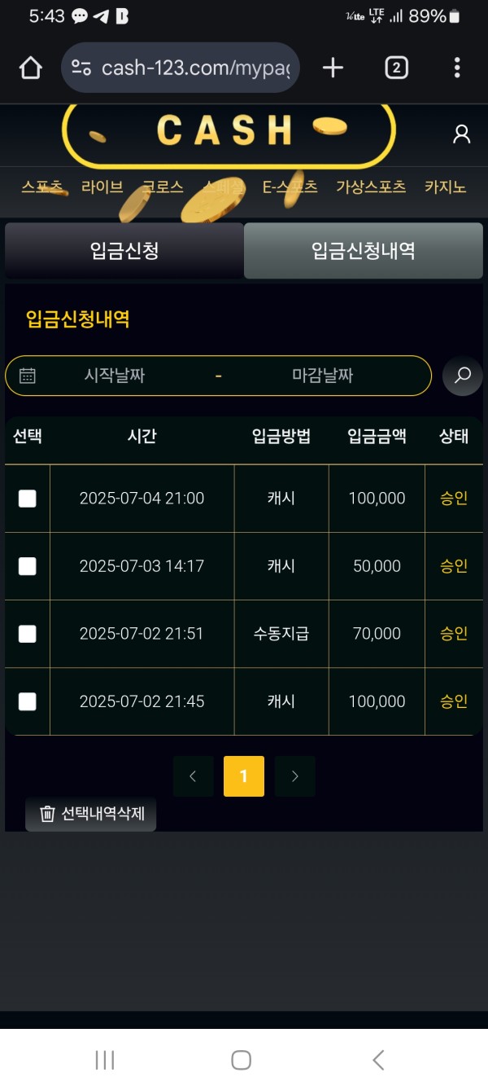Select the user profile icon top right
This screenshot has height=1090, width=488.
(x=462, y=134)
